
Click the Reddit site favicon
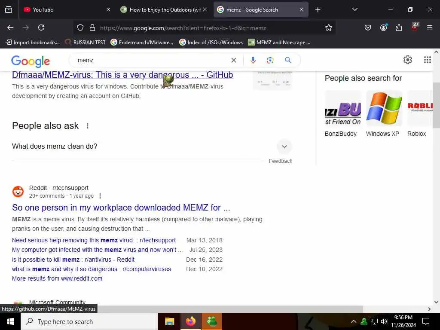(x=18, y=192)
